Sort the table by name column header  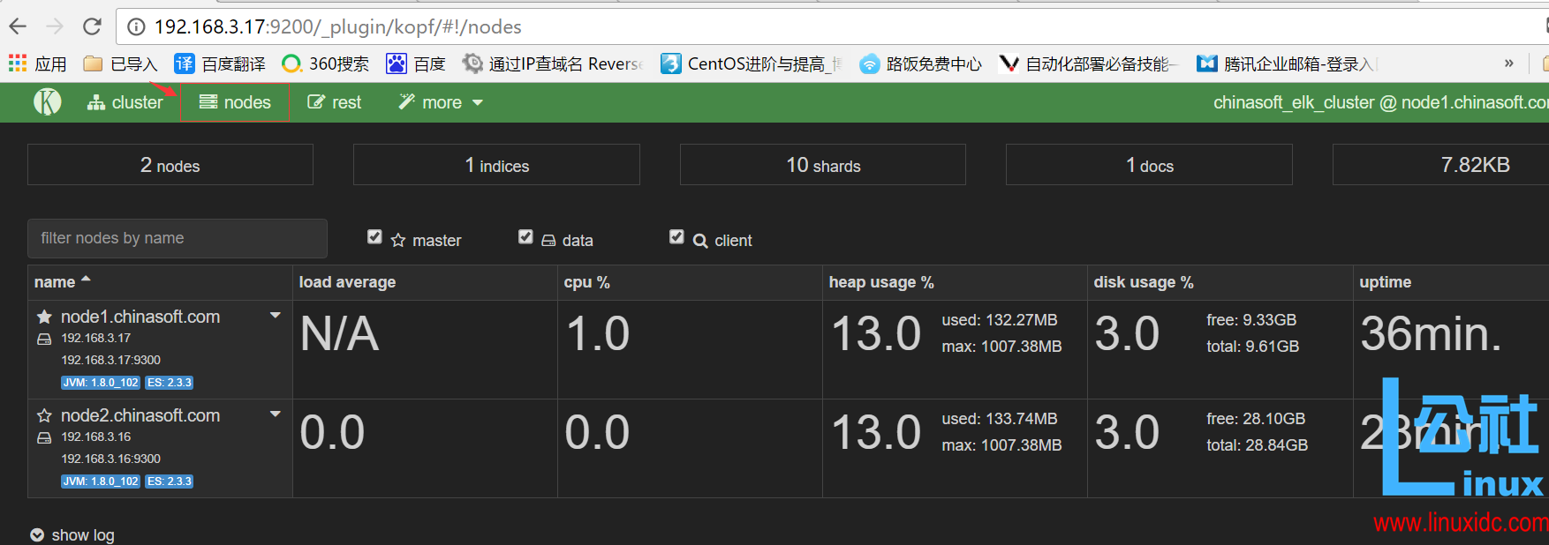point(55,282)
